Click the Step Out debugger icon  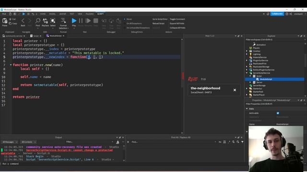118,21
